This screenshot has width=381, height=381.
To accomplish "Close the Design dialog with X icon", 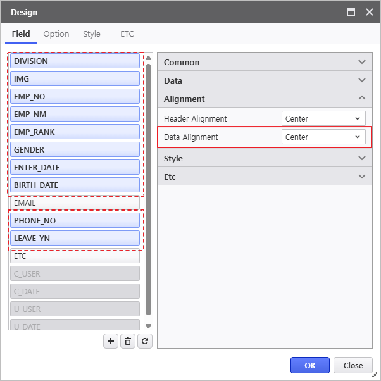I will [369, 12].
